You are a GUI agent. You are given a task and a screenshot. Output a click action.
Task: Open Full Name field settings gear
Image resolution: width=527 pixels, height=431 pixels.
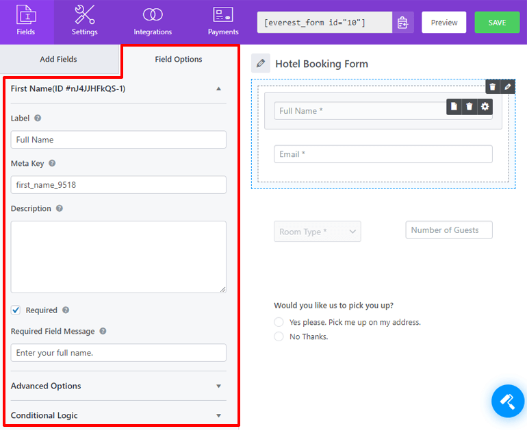click(x=485, y=107)
